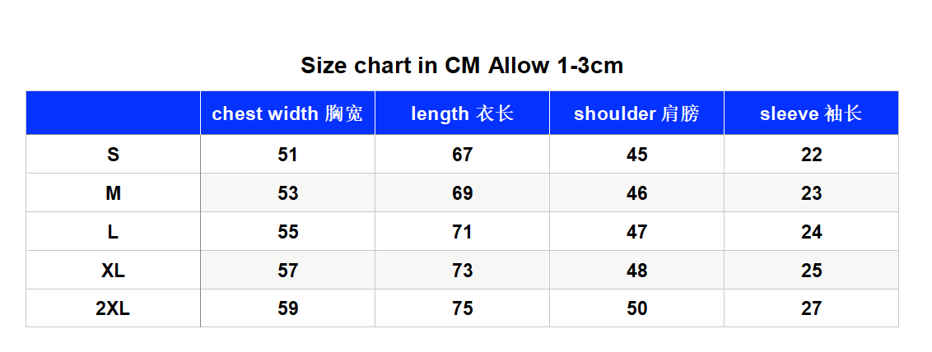Viewport: 932px width, 352px height.
Task: Click the length column header
Action: coord(463,113)
